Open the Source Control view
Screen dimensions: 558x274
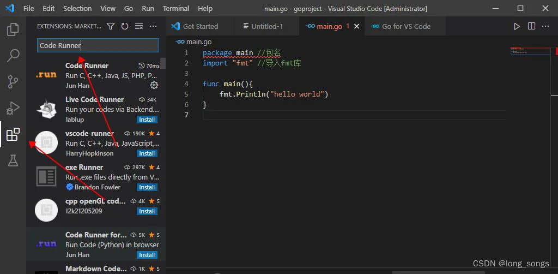[x=13, y=81]
